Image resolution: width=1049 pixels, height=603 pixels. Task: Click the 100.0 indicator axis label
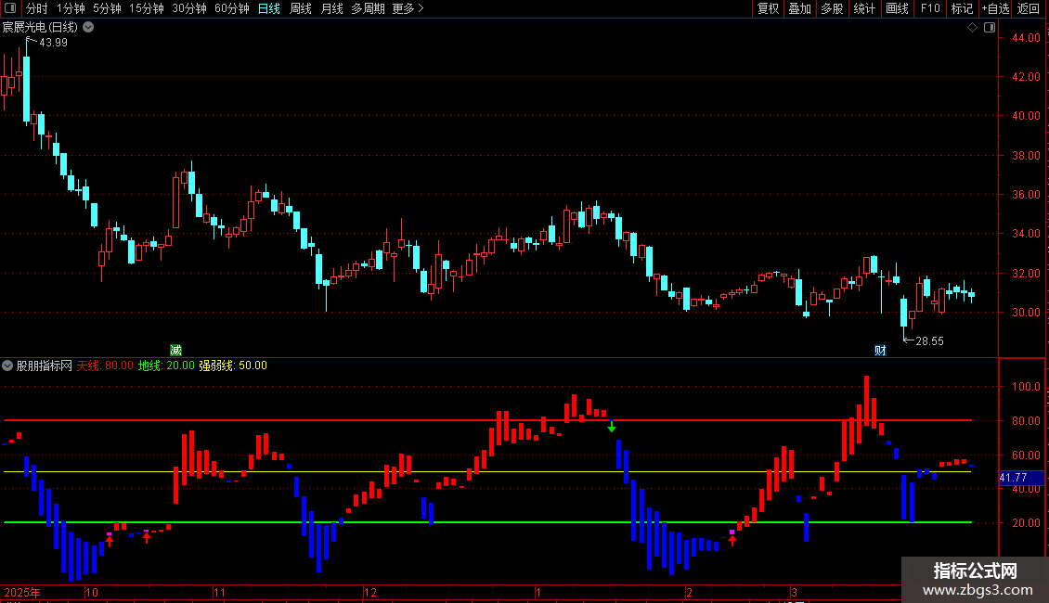coord(1026,387)
